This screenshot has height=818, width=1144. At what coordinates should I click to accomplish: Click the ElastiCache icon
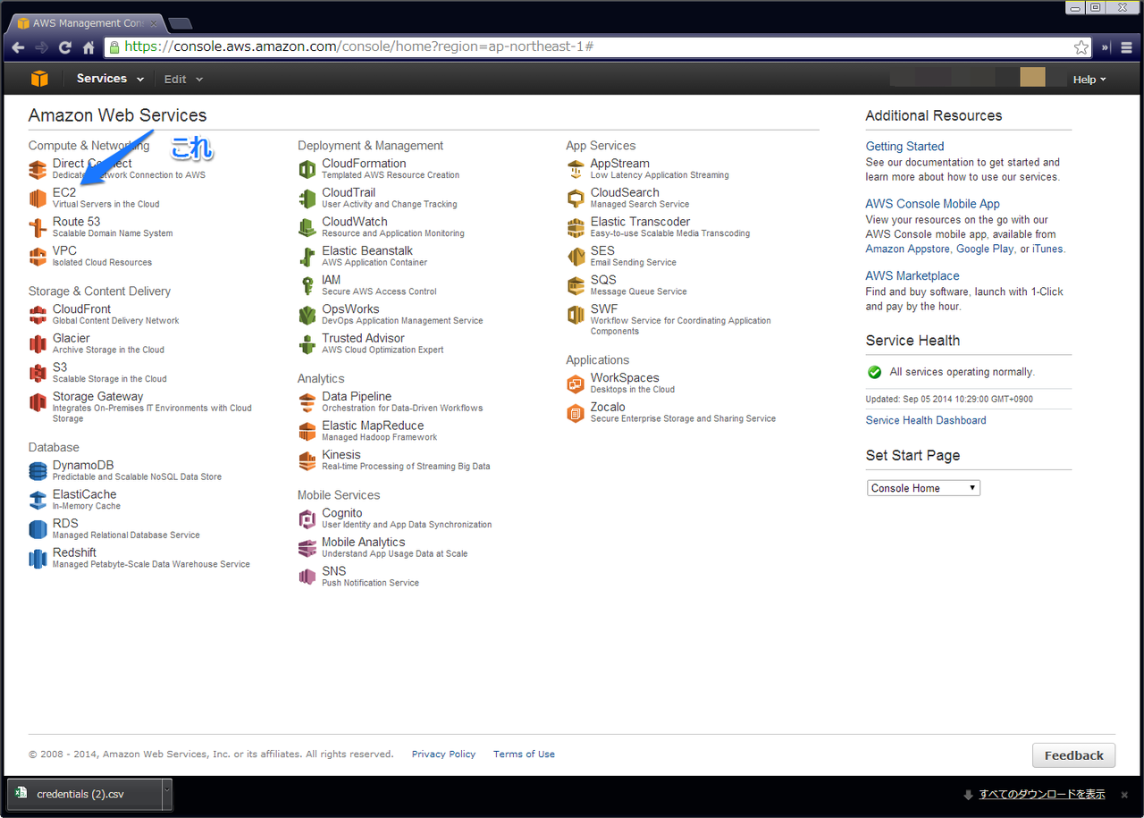38,500
